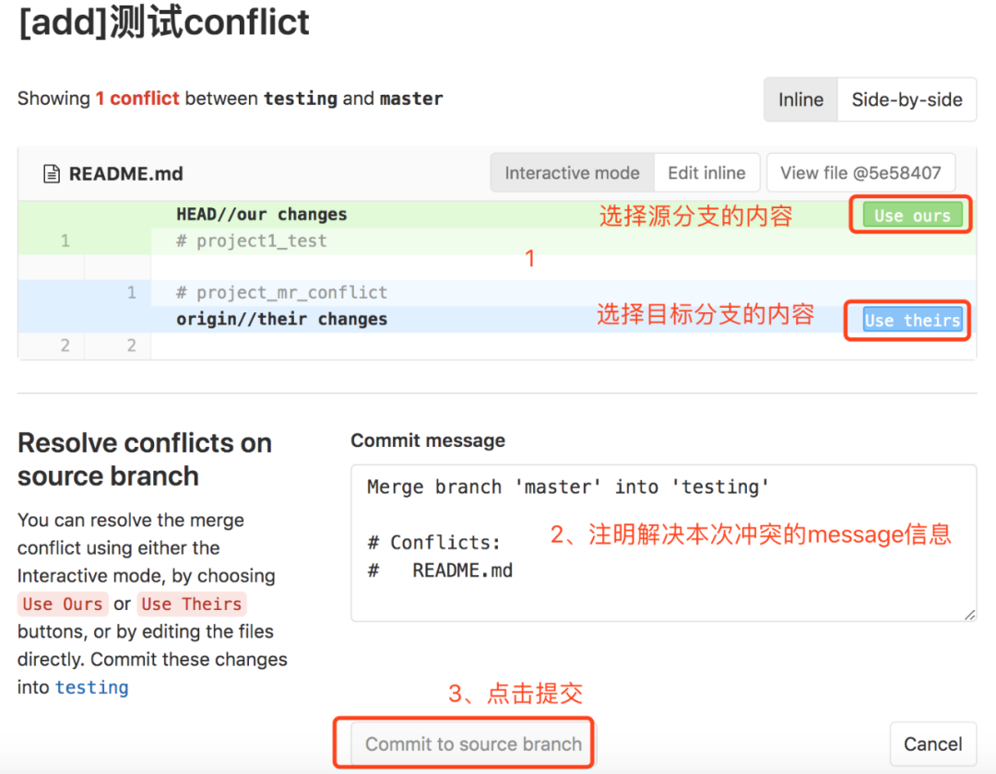Click the Cancel button

coord(933,743)
